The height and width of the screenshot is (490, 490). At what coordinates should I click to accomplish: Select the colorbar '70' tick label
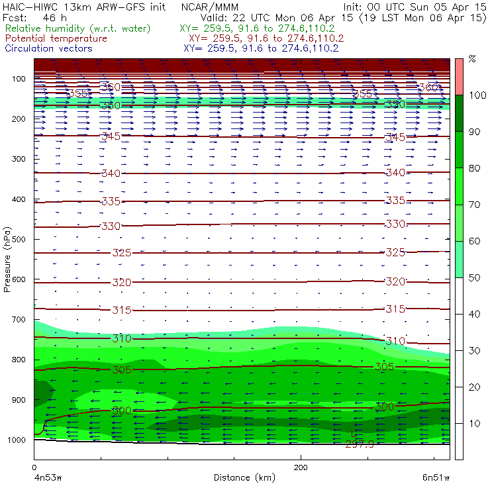[474, 205]
